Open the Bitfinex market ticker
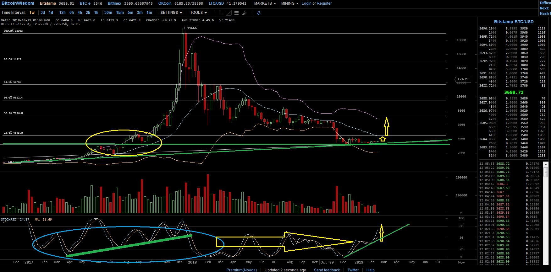 [x=130, y=3]
